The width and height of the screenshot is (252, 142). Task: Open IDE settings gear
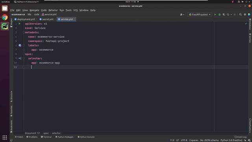coord(245,15)
